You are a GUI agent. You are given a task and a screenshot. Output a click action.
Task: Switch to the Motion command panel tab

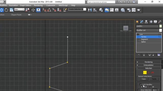point(151,22)
